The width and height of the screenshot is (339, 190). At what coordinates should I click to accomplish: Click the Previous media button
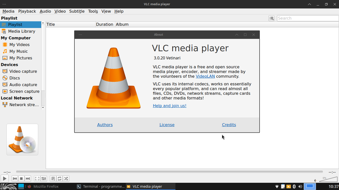click(15, 179)
